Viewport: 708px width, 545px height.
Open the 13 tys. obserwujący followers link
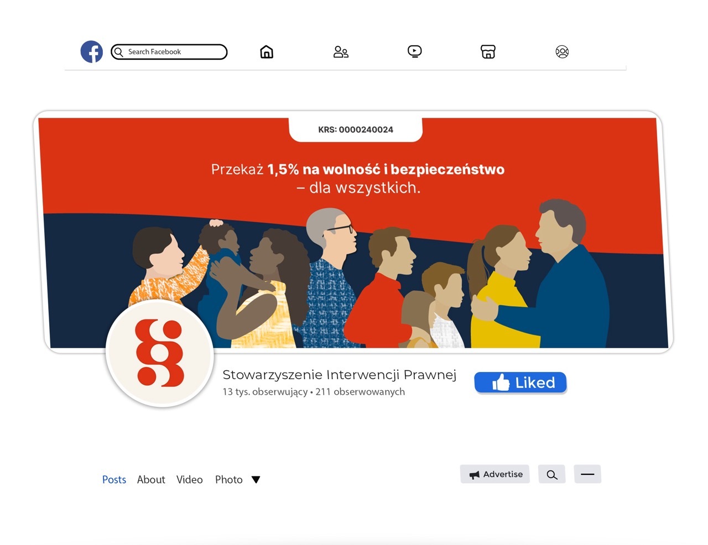(265, 392)
